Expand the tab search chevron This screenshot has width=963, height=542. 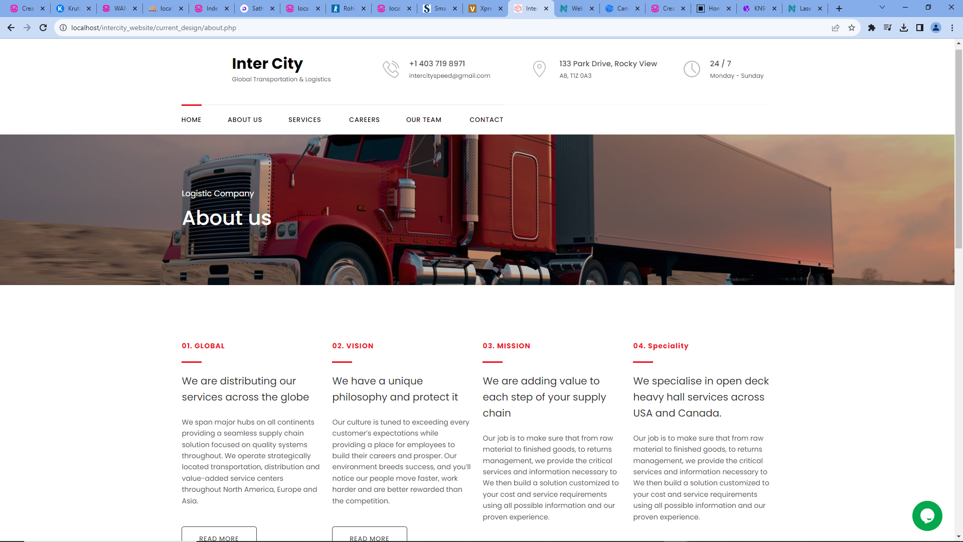[x=882, y=8]
